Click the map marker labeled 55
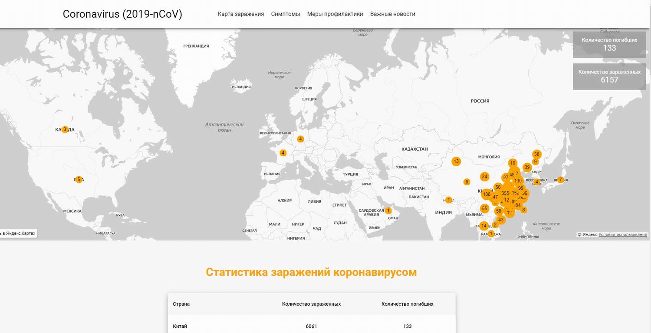Screen dimensions: 651x333 (485, 208)
